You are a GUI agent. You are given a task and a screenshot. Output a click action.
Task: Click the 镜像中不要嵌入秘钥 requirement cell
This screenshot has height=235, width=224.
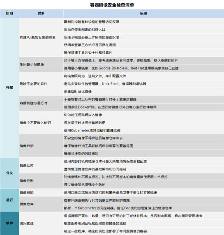(41, 123)
